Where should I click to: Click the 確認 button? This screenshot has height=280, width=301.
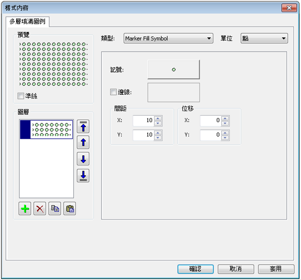[195, 269]
